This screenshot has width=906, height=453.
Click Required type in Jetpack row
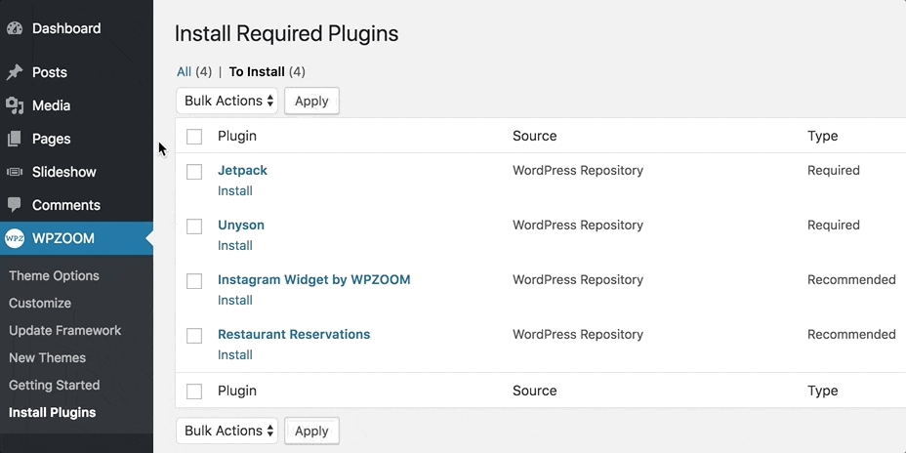pos(833,171)
